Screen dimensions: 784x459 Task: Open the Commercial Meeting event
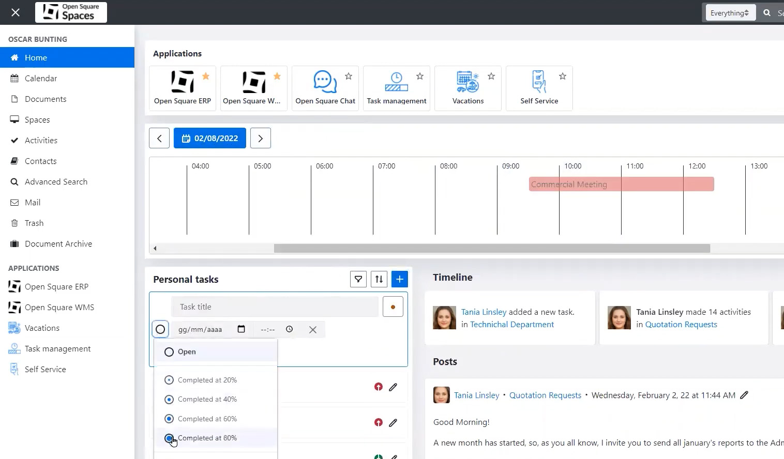(x=621, y=184)
